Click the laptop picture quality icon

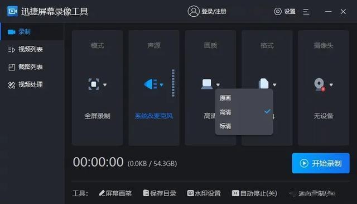click(x=207, y=84)
